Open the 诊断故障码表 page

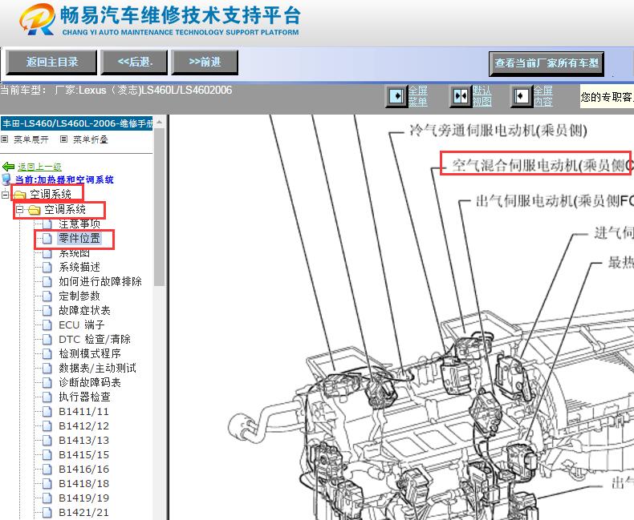pyautogui.click(x=90, y=382)
